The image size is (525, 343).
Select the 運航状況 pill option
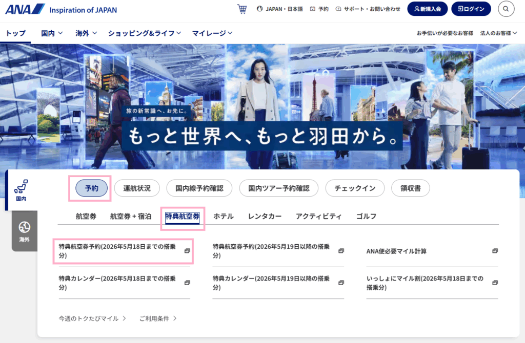pos(137,188)
